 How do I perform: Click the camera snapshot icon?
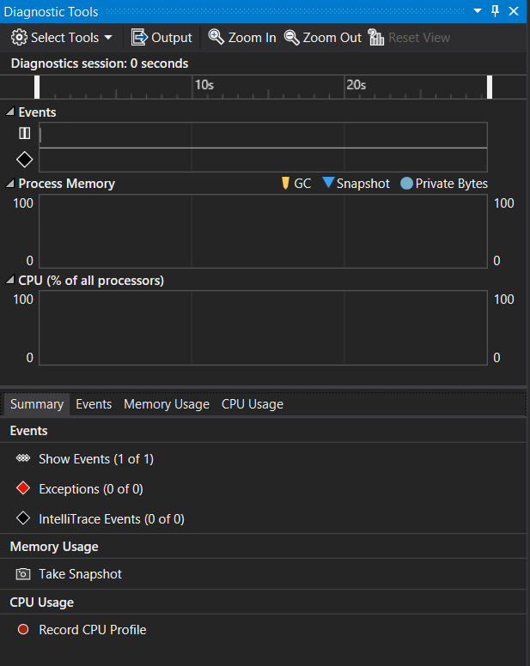[23, 574]
